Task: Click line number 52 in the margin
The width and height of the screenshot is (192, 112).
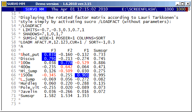Action: [14, 18]
